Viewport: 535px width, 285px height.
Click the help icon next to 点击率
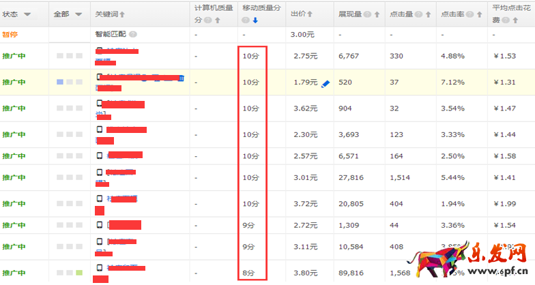point(469,14)
